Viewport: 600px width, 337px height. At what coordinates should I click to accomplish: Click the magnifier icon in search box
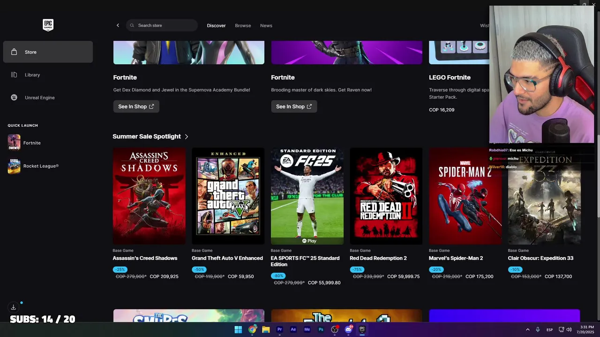tap(132, 25)
